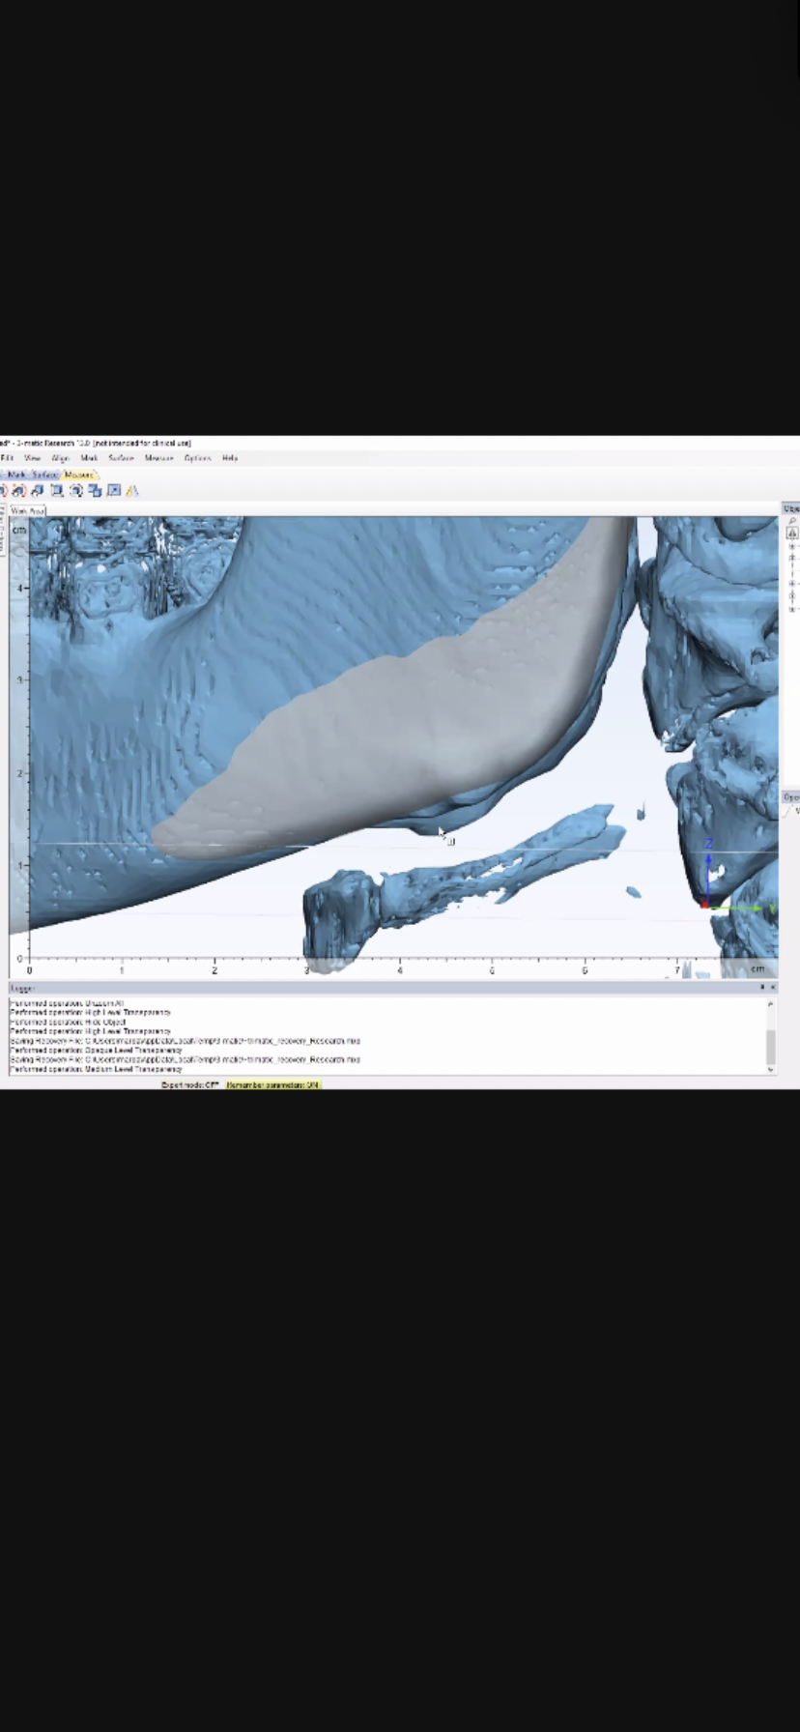The width and height of the screenshot is (800, 1732).
Task: Click the pin icon on the Logger panel
Action: point(762,987)
